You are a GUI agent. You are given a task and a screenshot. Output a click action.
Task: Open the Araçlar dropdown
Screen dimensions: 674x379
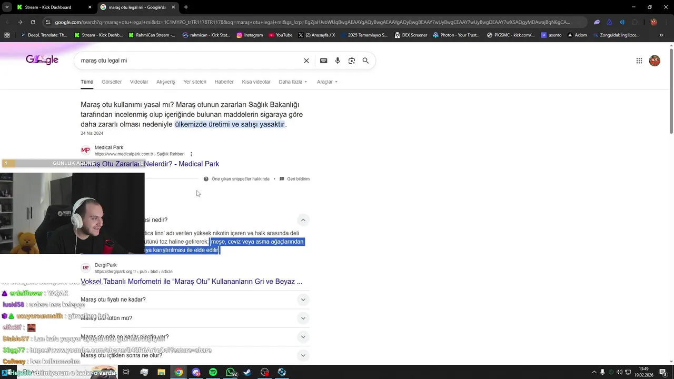pos(327,82)
